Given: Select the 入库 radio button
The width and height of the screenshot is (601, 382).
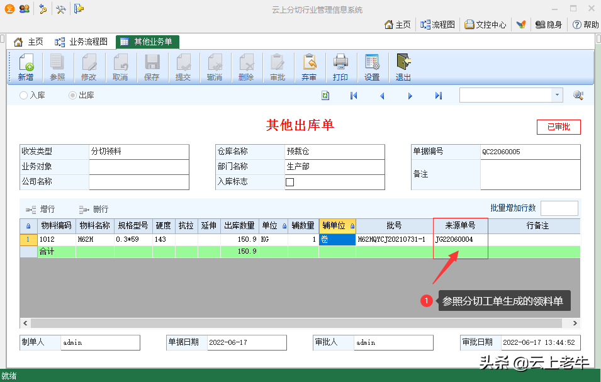Looking at the screenshot, I should tap(24, 96).
